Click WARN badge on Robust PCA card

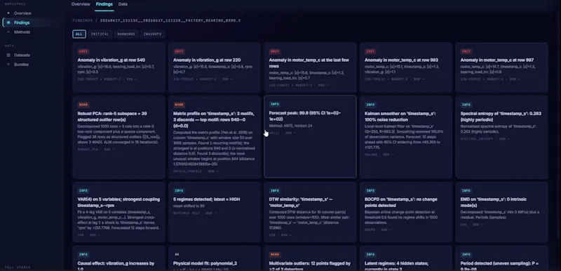(x=83, y=105)
